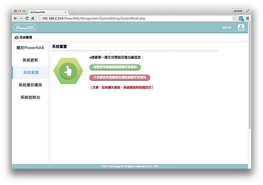Click the cloud icon beside 系統管理

pyautogui.click(x=17, y=37)
